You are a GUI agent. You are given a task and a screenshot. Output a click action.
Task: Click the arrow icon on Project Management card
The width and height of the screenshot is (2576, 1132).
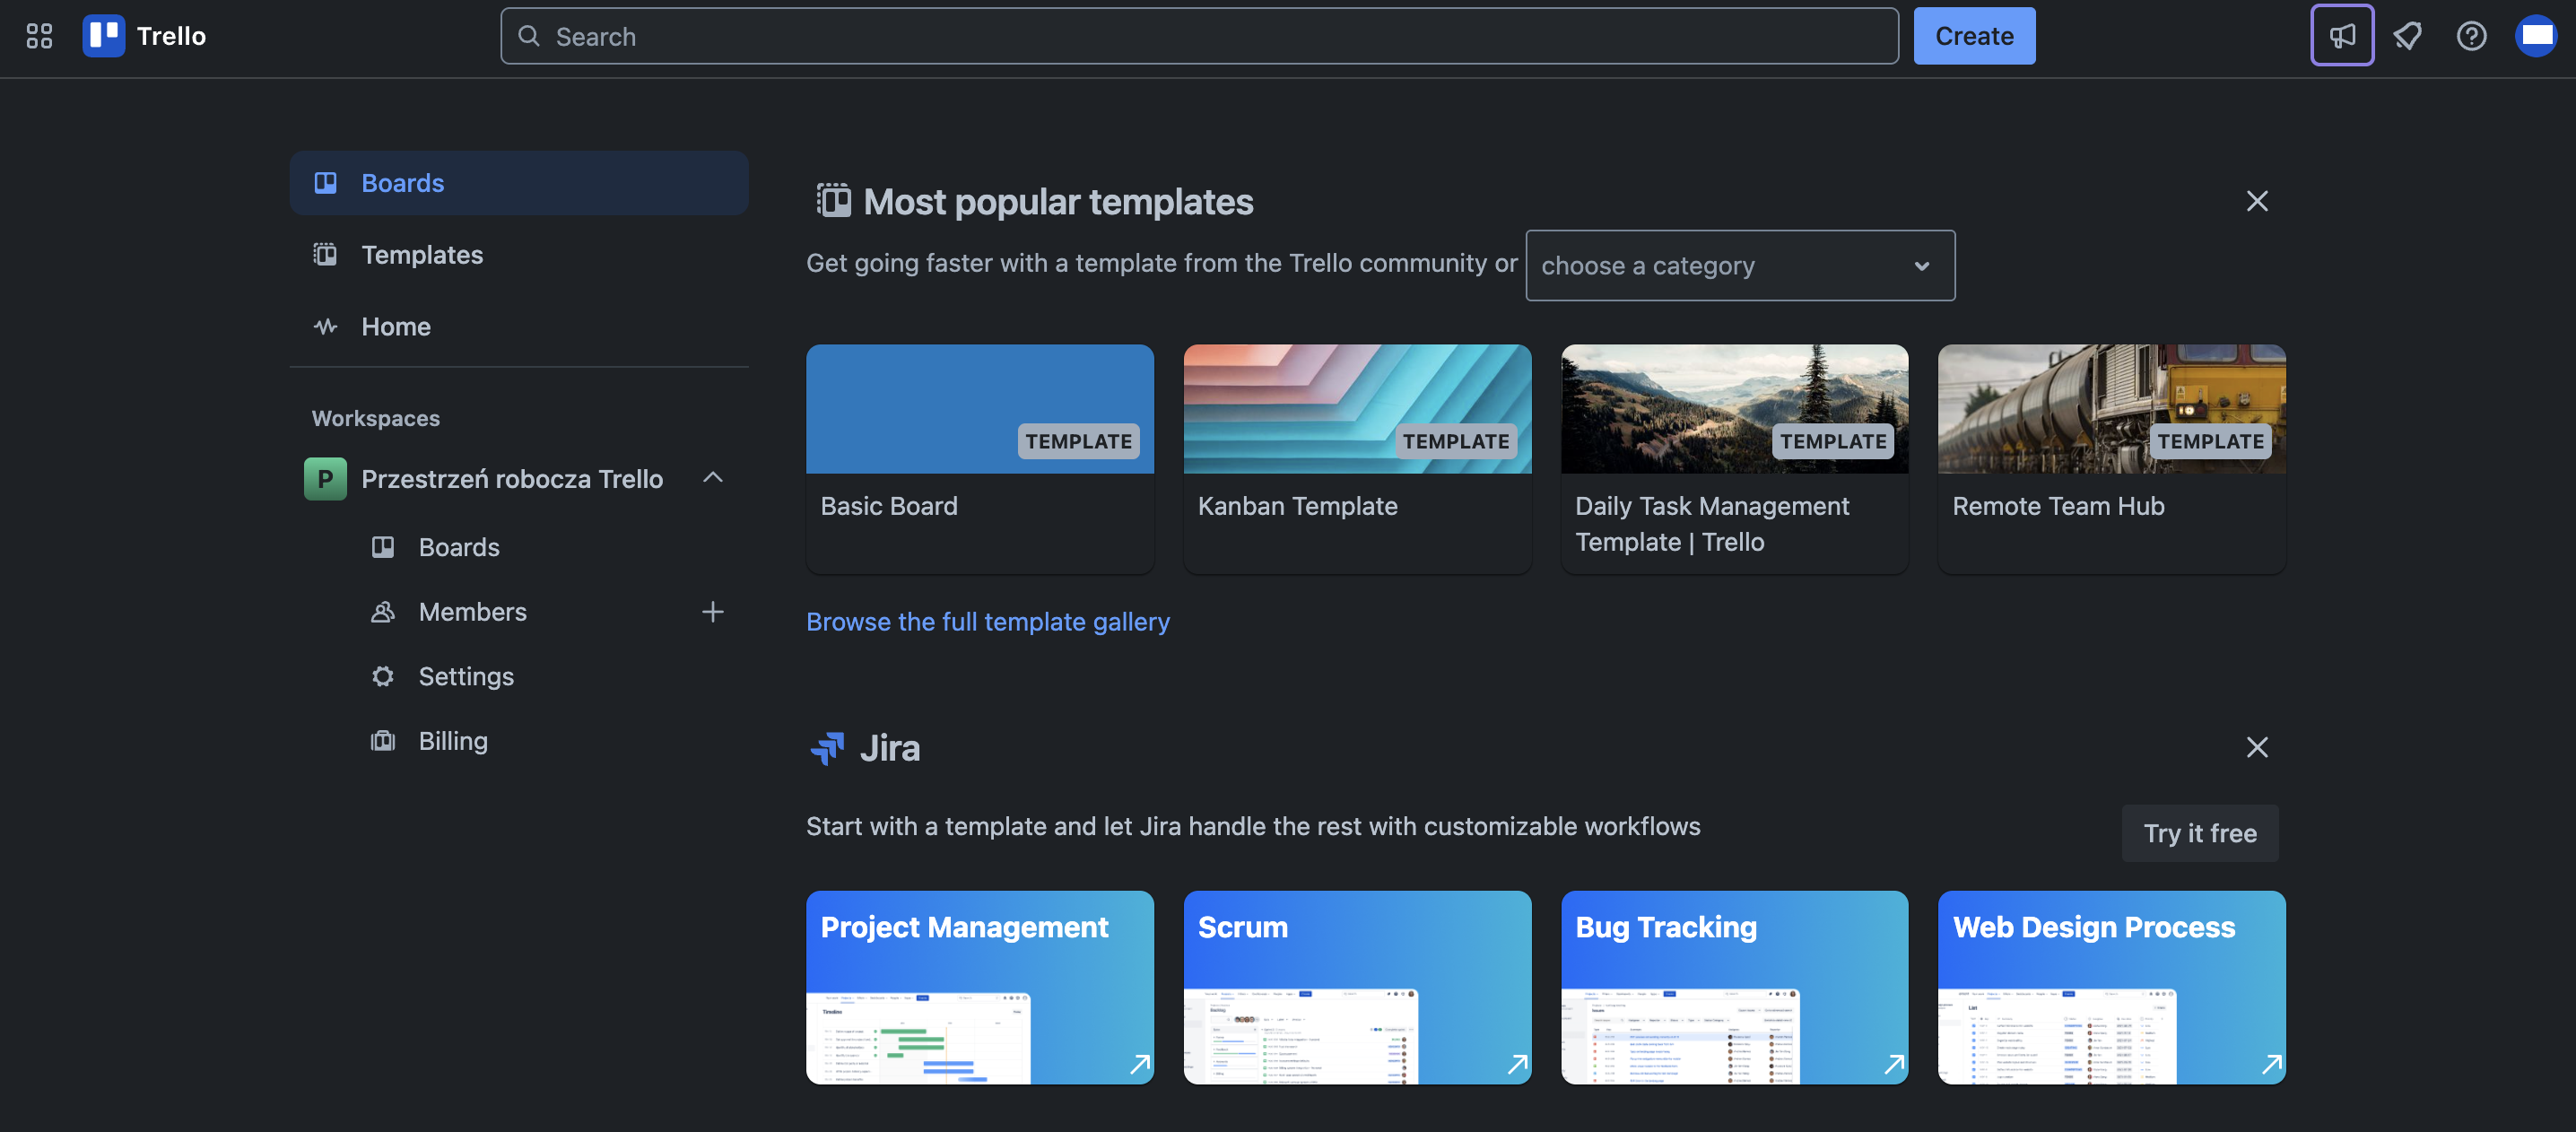tap(1140, 1064)
